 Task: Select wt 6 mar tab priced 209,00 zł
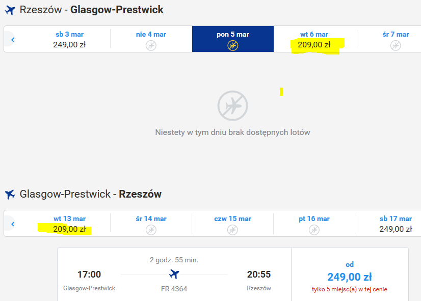click(x=314, y=39)
